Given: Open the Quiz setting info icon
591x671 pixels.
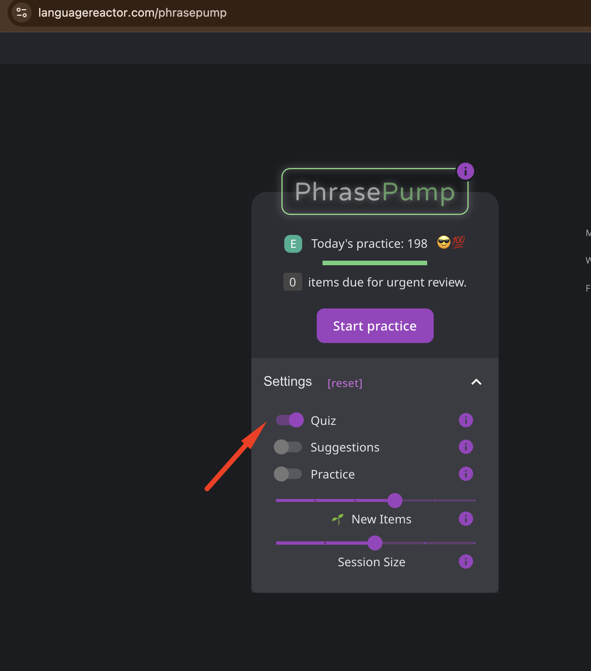Looking at the screenshot, I should coord(466,420).
